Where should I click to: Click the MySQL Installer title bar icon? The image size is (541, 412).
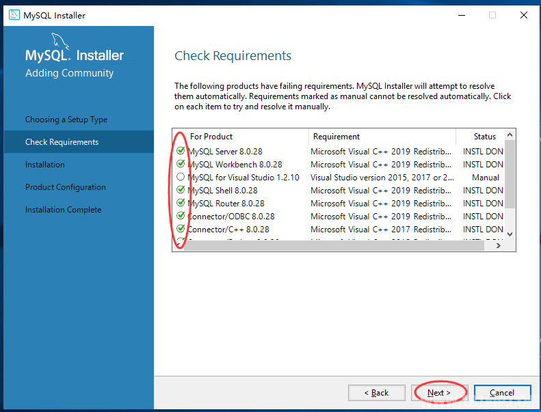coord(14,15)
